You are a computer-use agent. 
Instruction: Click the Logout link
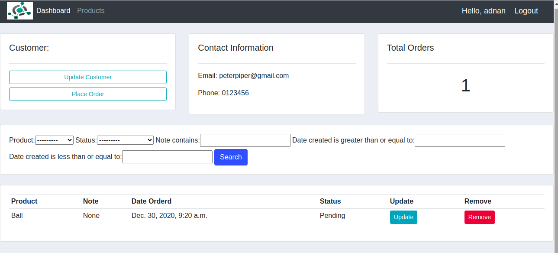(526, 11)
